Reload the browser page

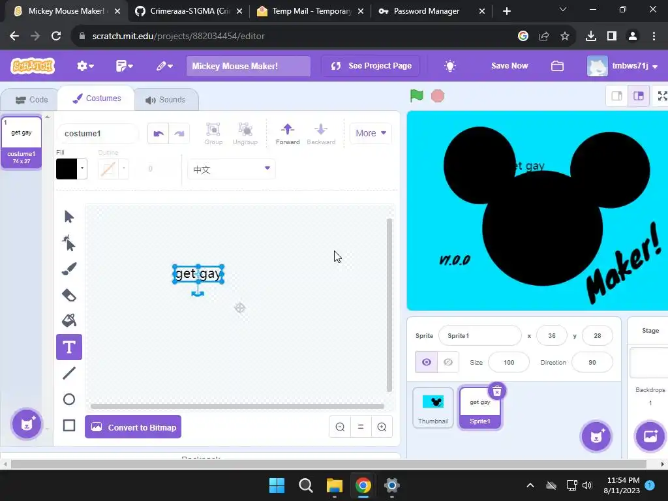click(x=56, y=37)
